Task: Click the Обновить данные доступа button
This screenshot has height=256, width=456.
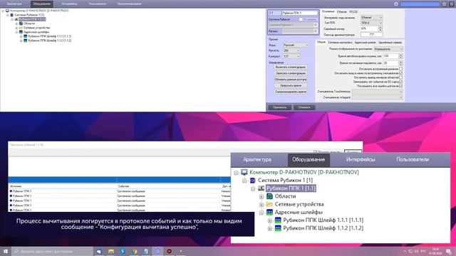Action: 291,79
